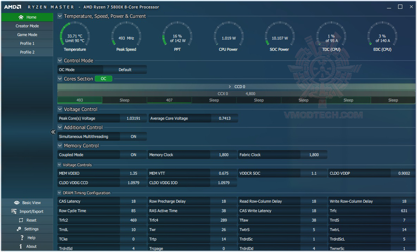The image size is (417, 252).
Task: Click the MEM VDDIO value 1.35
Action: pos(133,173)
